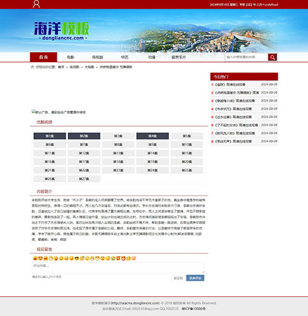Insert the first emoji in comment row
The width and height of the screenshot is (308, 316).
pyautogui.click(x=35, y=258)
